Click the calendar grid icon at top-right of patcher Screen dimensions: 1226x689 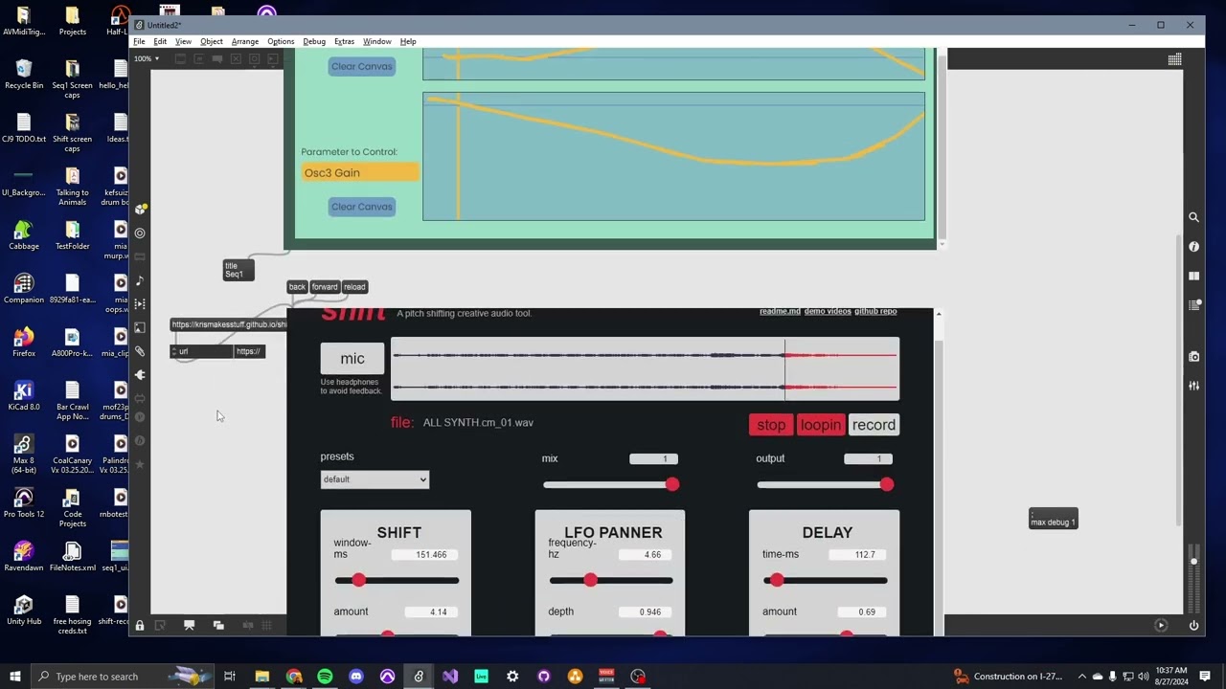[x=1174, y=59]
